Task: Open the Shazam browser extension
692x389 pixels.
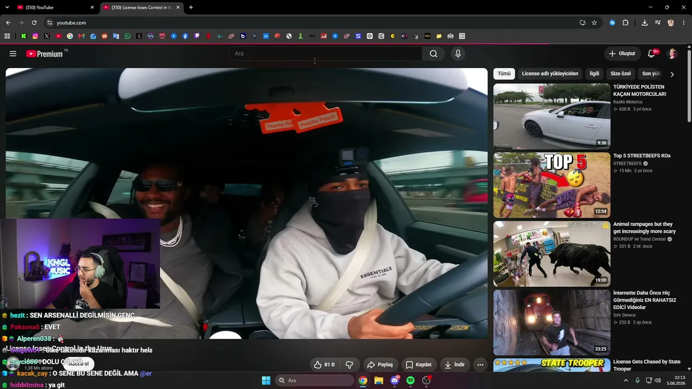Action: point(613,23)
